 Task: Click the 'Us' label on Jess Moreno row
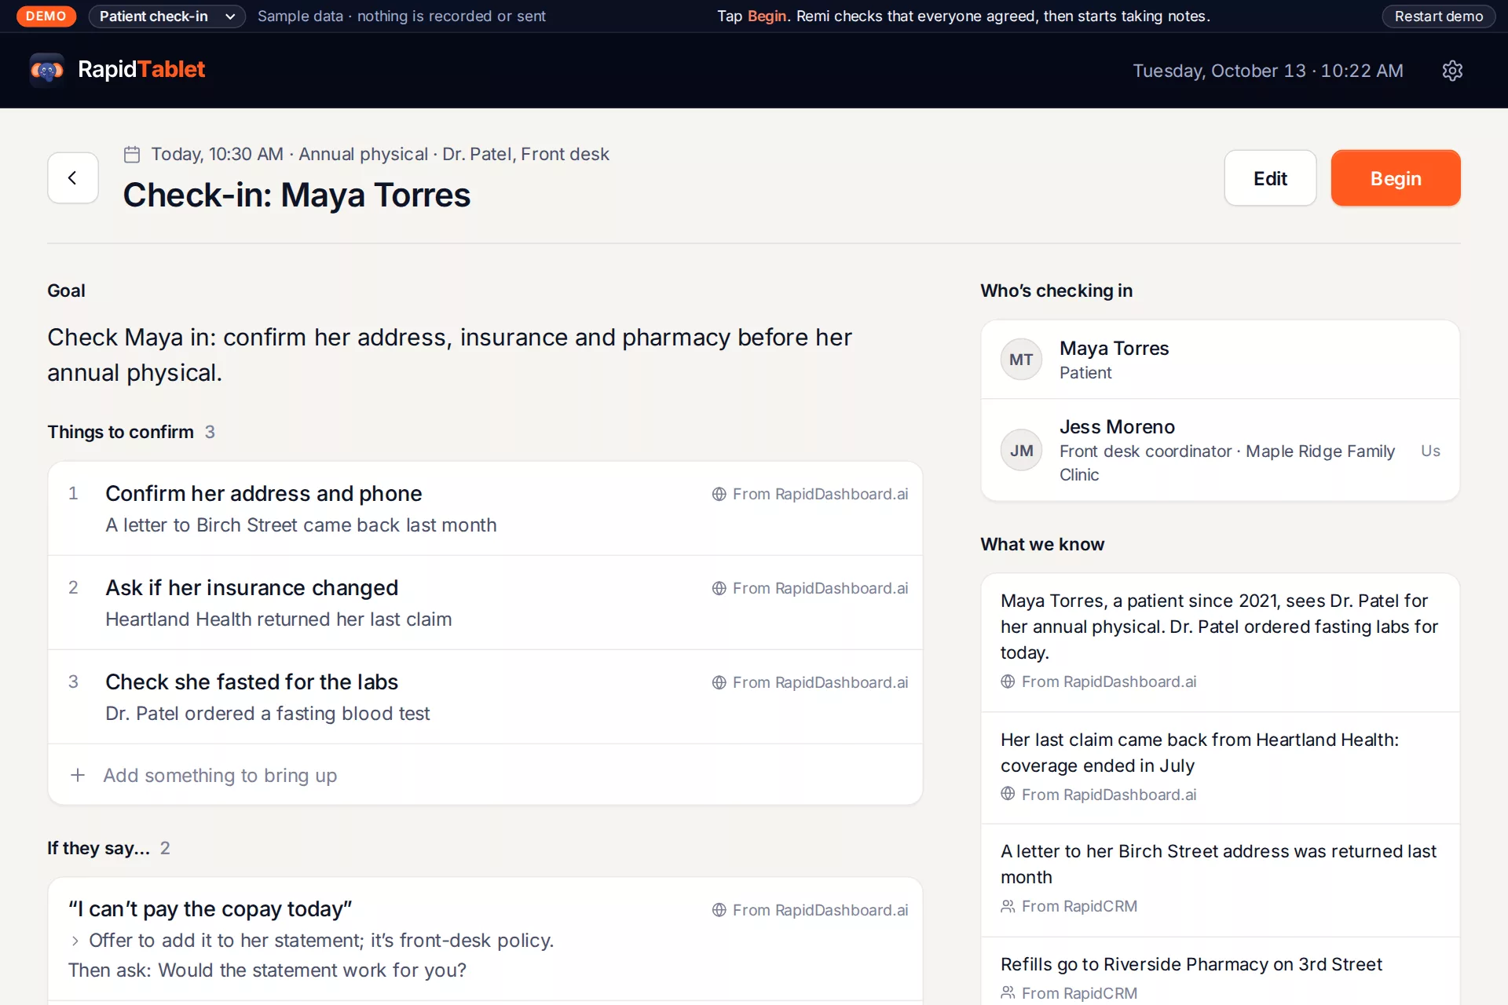[x=1430, y=451]
